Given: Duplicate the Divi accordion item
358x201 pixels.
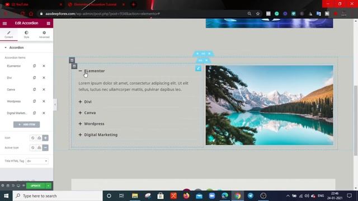Looking at the screenshot, I should [35, 78].
